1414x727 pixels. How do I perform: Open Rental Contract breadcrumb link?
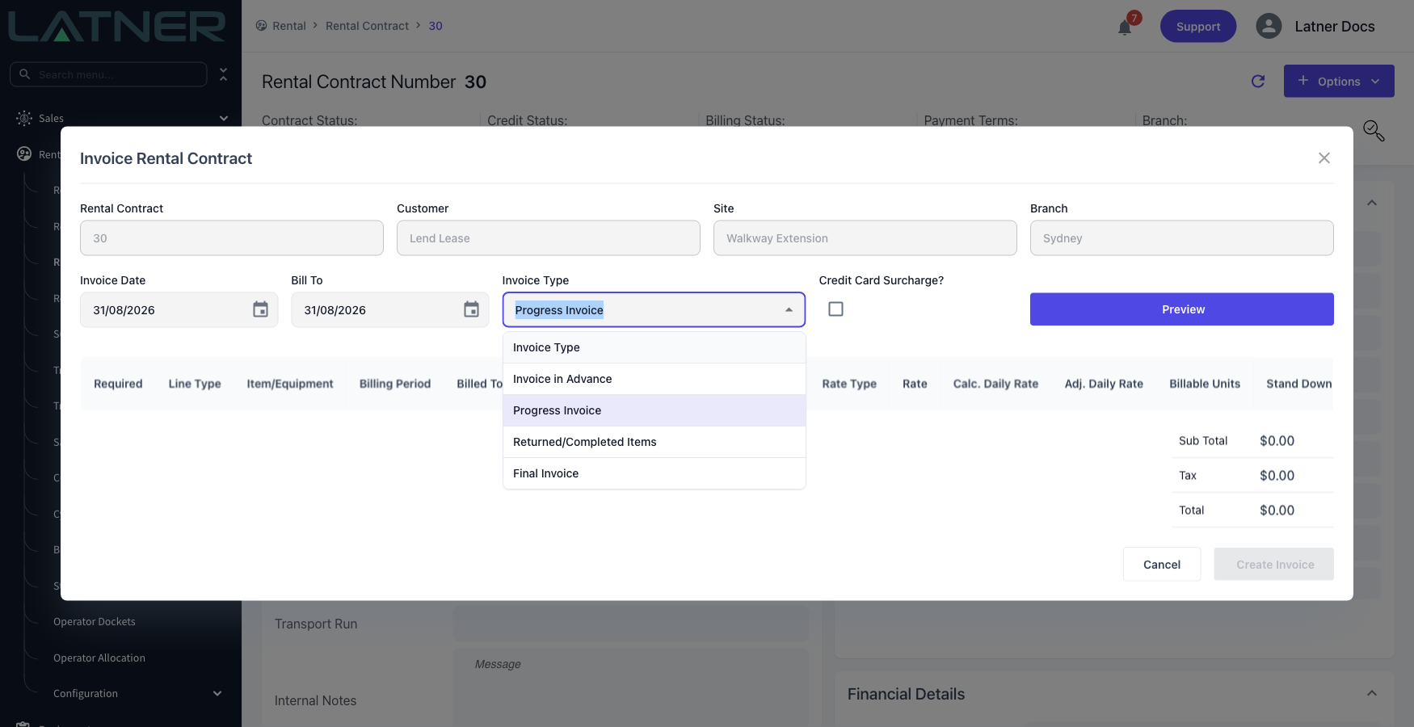click(367, 26)
